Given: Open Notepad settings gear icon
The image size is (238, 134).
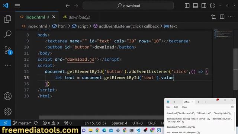Looking at the screenshot, I should point(232,107).
